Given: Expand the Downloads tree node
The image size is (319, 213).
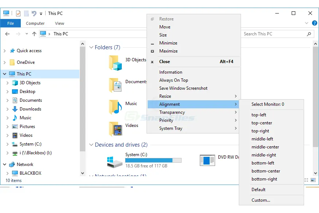Looking at the screenshot, I should [x=7, y=109].
